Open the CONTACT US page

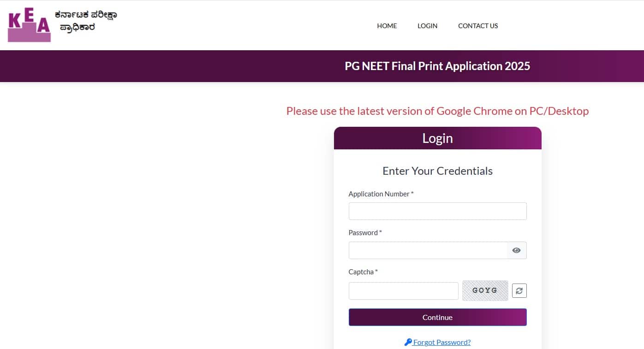[x=478, y=26]
